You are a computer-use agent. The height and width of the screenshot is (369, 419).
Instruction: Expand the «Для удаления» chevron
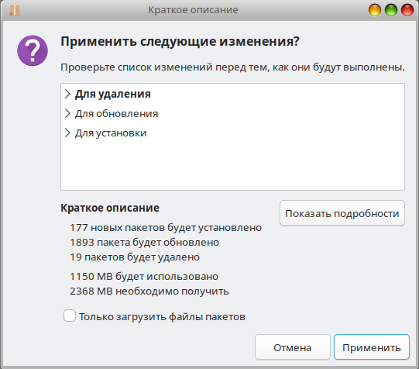pyautogui.click(x=67, y=94)
